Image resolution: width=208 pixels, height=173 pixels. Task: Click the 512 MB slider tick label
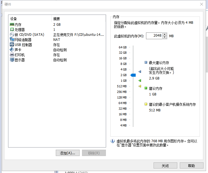pos(122,86)
